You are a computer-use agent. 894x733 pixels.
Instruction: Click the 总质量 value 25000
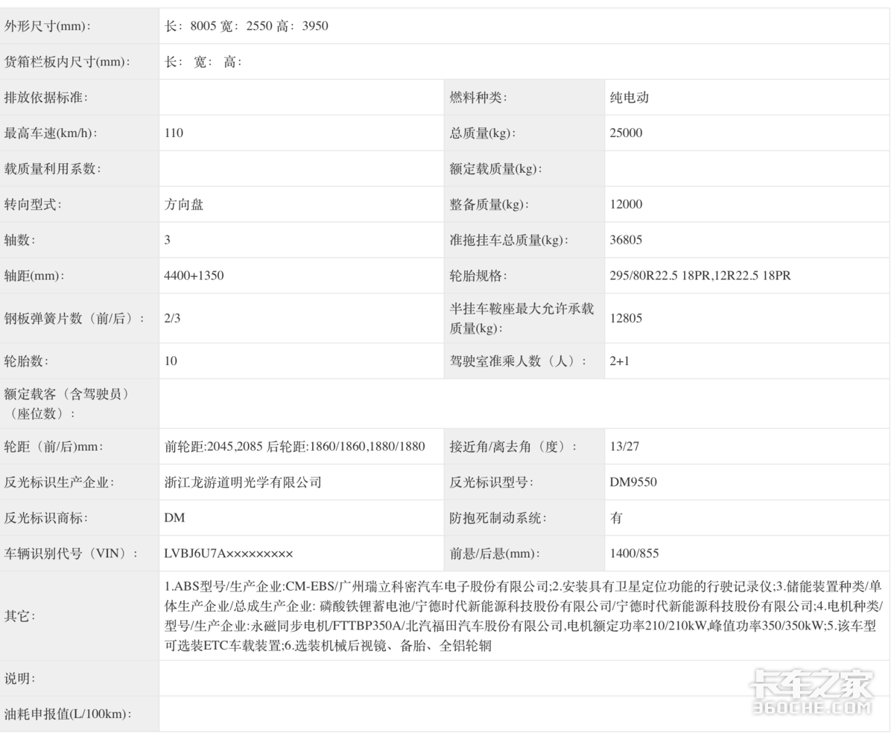pyautogui.click(x=626, y=133)
